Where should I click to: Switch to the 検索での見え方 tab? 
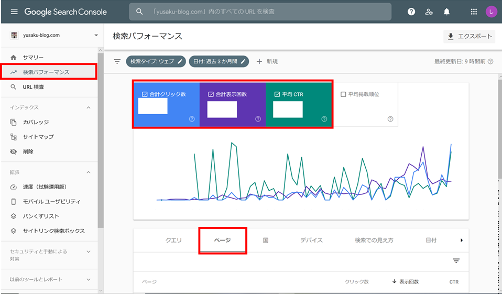(374, 240)
